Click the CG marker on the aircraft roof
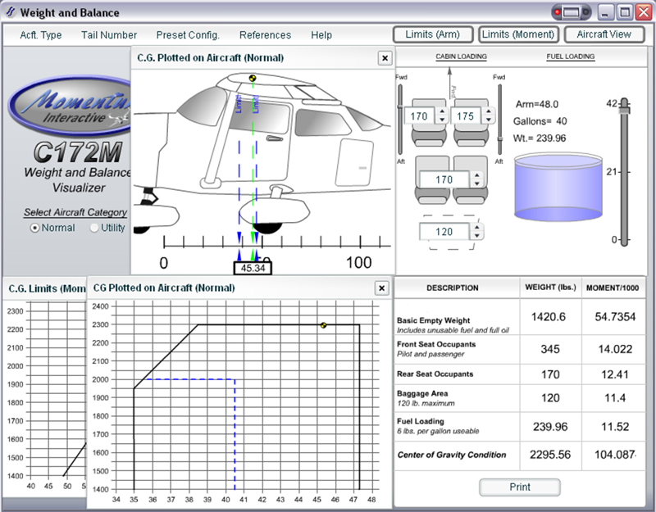This screenshot has width=656, height=512. (x=253, y=78)
